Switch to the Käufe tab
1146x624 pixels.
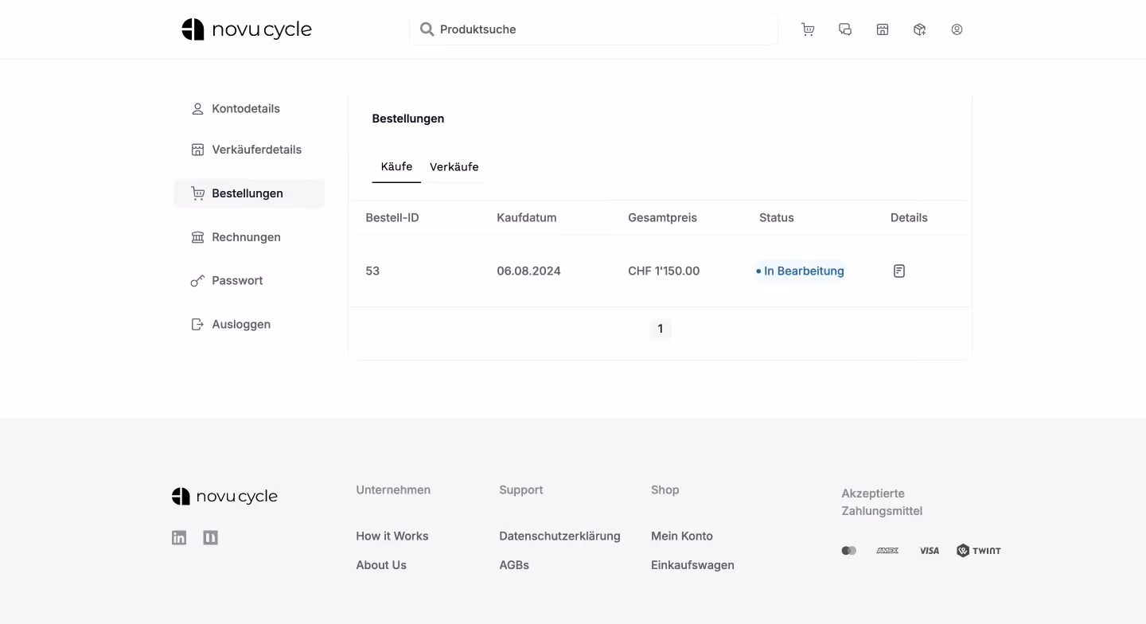pos(396,166)
